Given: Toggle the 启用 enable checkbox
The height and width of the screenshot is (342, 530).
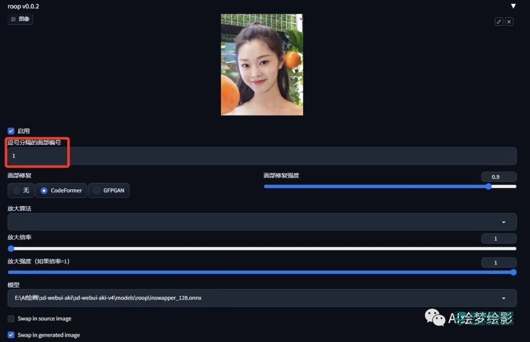Looking at the screenshot, I should point(11,131).
